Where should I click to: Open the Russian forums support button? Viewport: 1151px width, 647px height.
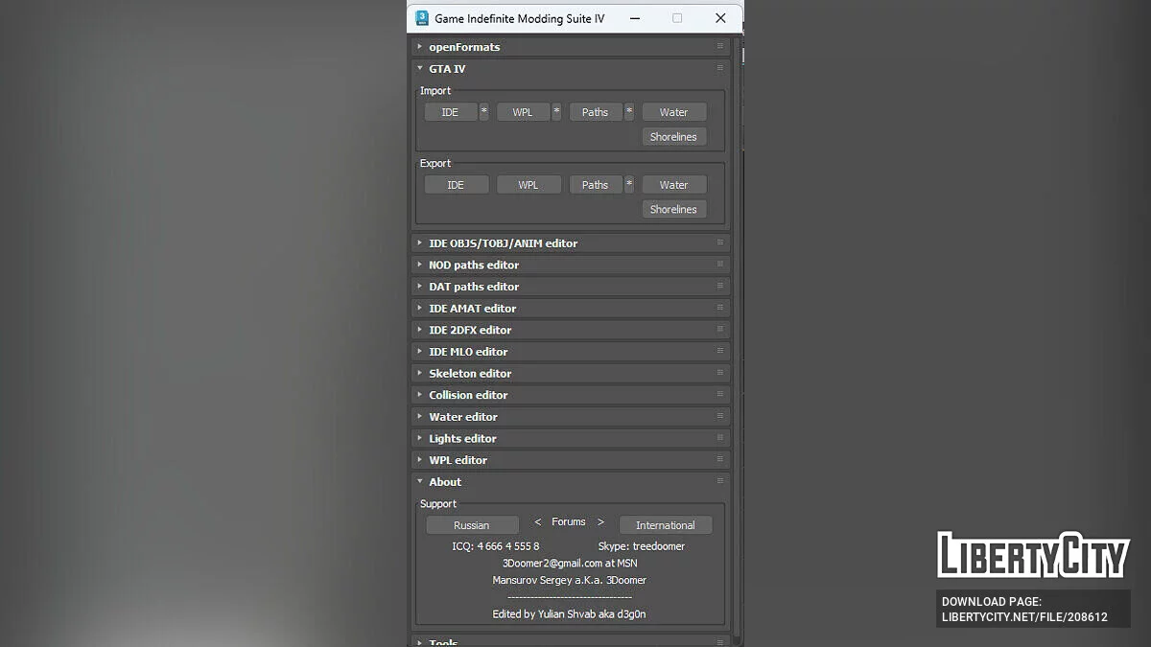click(x=472, y=525)
